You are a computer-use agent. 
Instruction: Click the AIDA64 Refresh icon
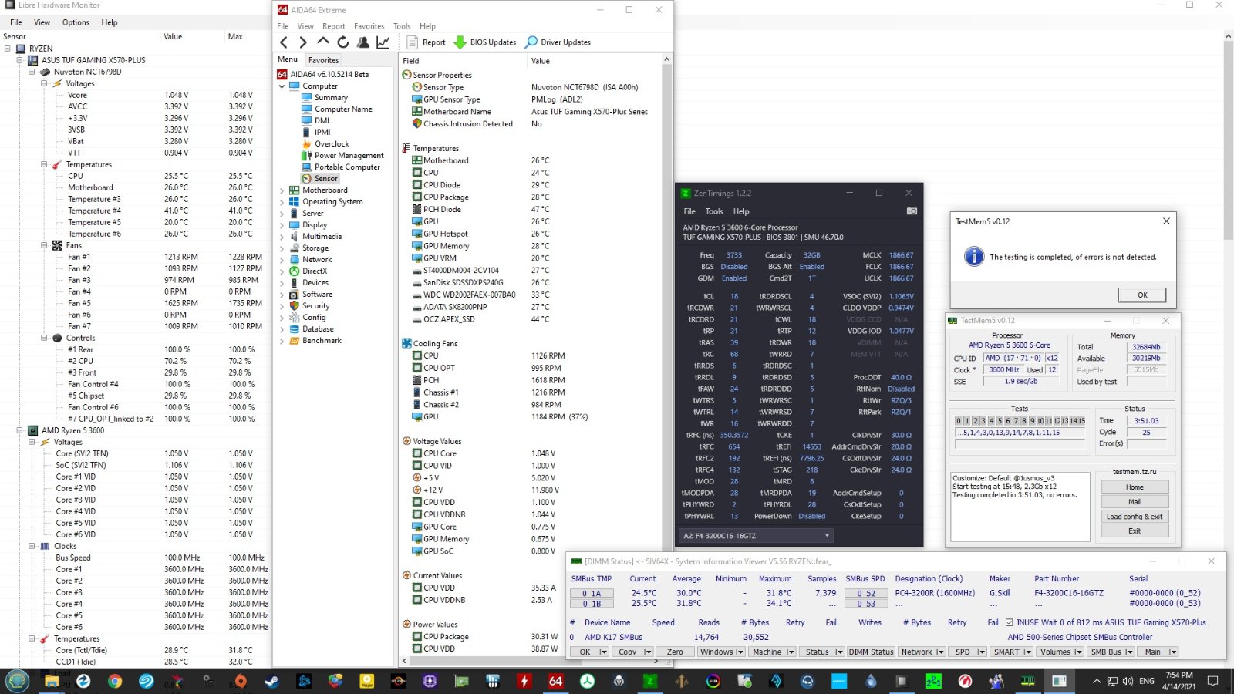[343, 42]
